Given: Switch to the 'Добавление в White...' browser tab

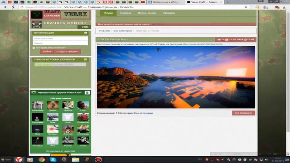Looking at the screenshot, I should pyautogui.click(x=166, y=2).
